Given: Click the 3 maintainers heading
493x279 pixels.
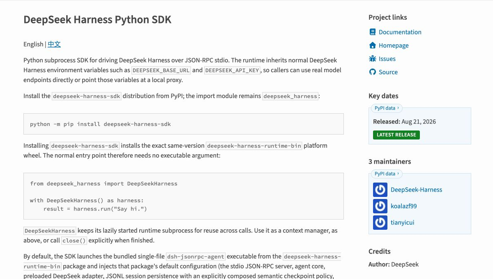Looking at the screenshot, I should pos(390,162).
